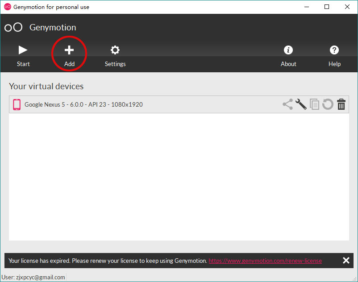Delete Nexus 5 device with trash icon

tap(341, 104)
